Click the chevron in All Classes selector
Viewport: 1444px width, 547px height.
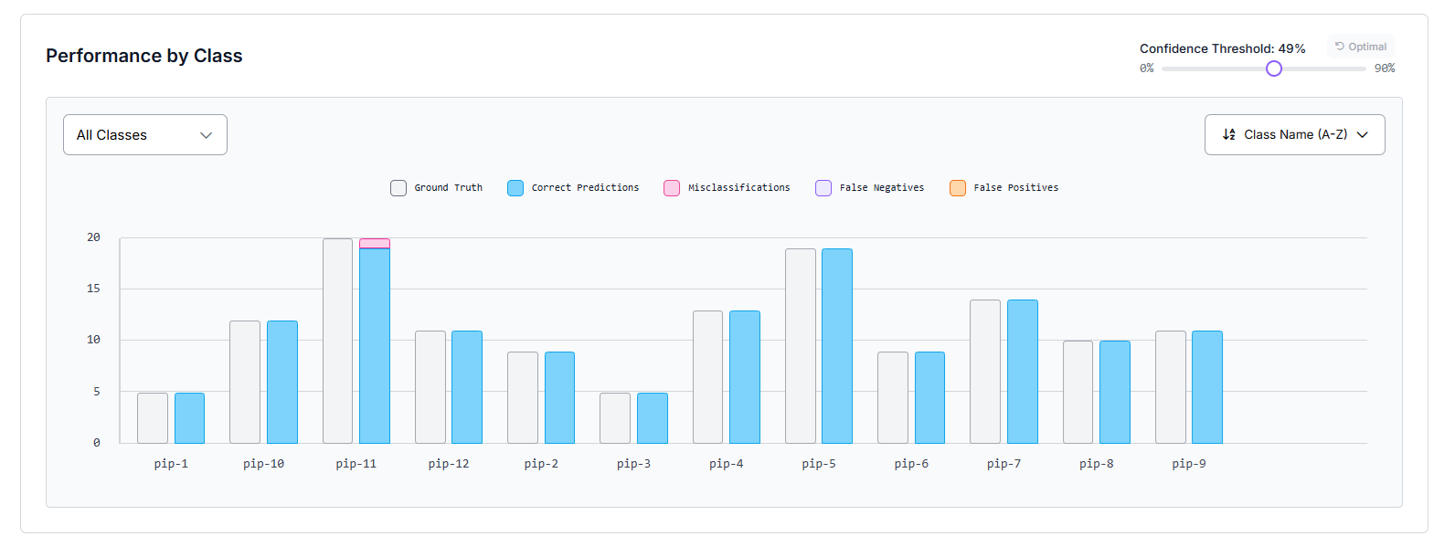coord(206,135)
